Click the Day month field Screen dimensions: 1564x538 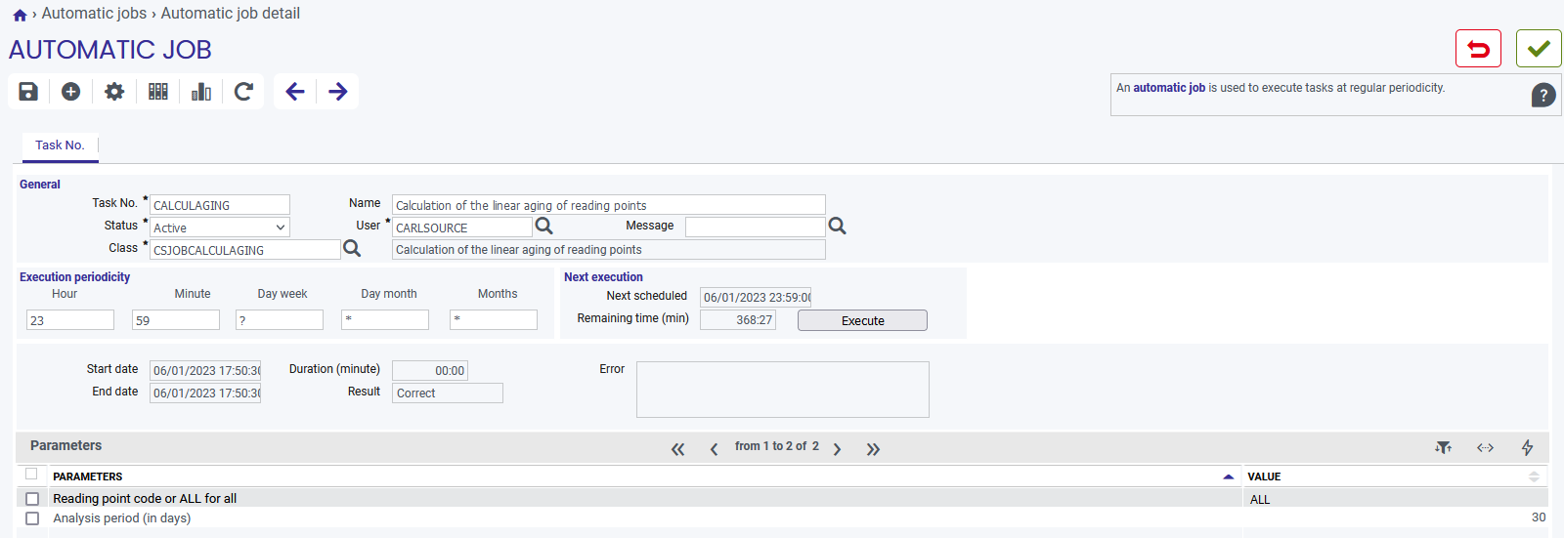(385, 320)
